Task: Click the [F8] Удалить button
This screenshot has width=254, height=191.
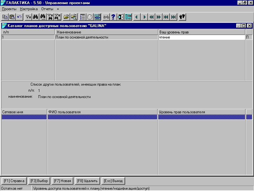Action: tap(87, 181)
